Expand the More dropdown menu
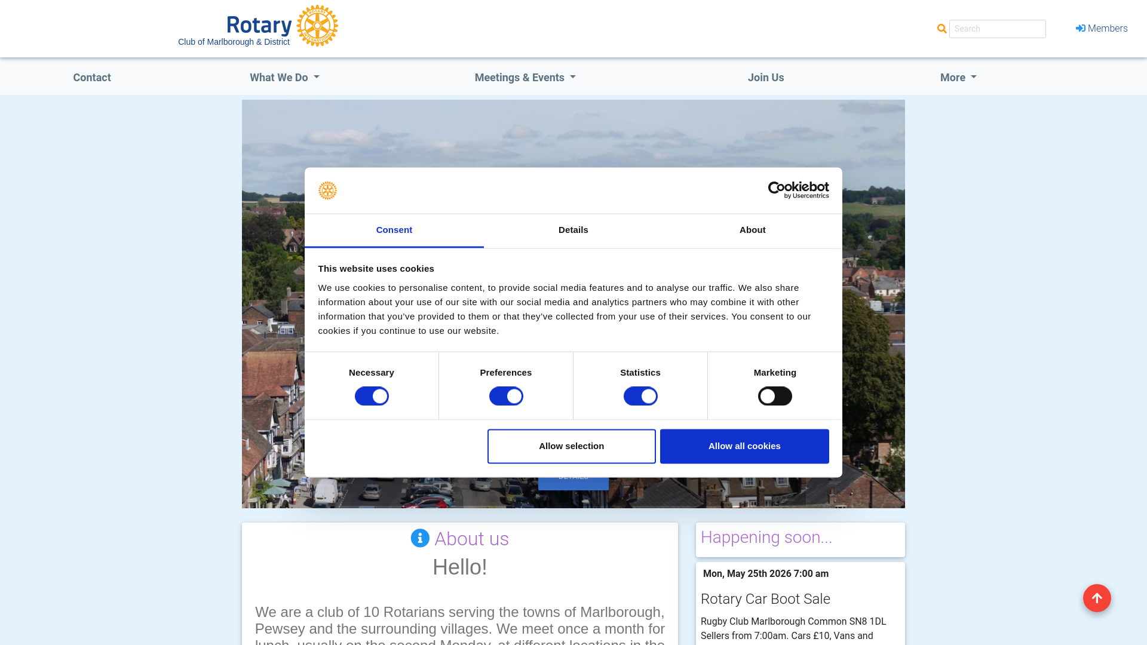The image size is (1147, 645). click(958, 78)
